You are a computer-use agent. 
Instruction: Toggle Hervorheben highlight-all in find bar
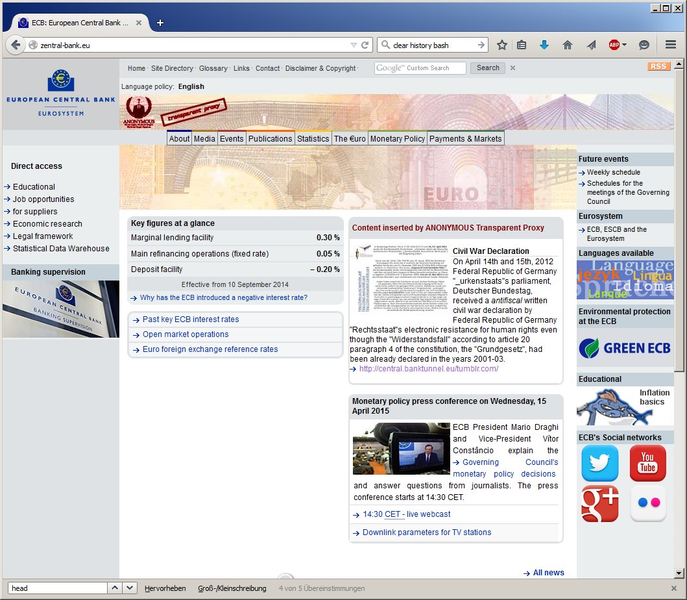[x=165, y=588]
